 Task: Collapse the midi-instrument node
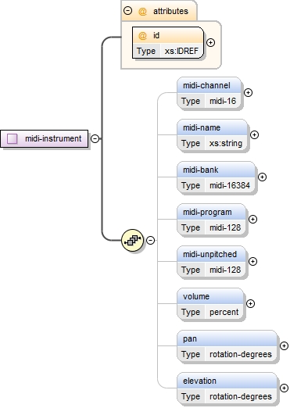95,138
